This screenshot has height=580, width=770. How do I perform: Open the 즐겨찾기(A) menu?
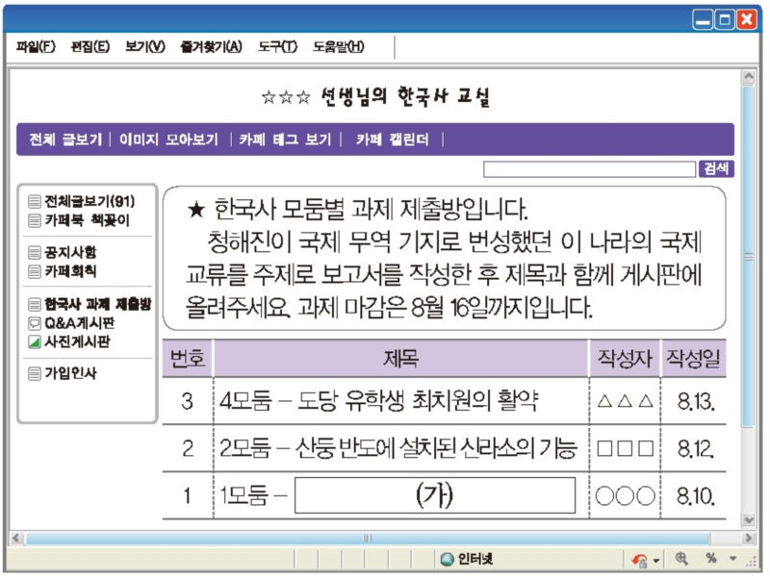point(211,47)
